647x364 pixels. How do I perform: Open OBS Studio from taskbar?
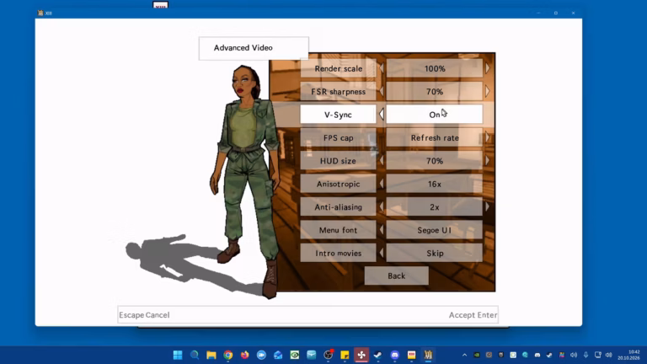point(328,355)
